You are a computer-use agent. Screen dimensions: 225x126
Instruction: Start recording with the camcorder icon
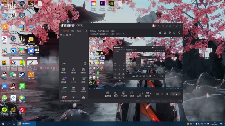[157, 94]
